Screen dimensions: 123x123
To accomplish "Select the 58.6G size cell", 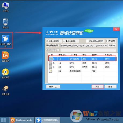I will tap(94, 67).
